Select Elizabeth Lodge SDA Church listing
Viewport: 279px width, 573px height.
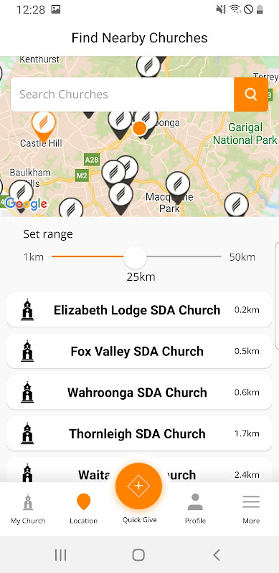point(139,310)
